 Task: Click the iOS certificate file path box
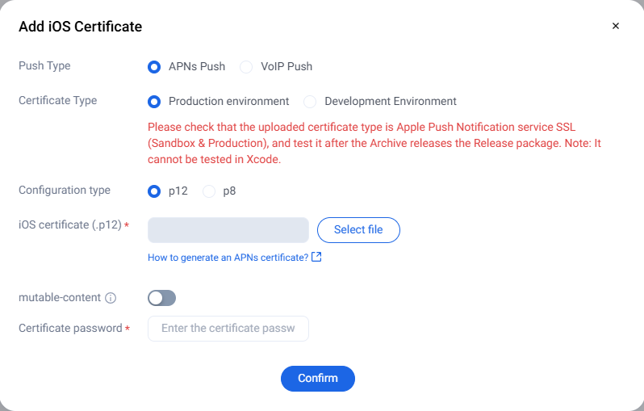[228, 230]
